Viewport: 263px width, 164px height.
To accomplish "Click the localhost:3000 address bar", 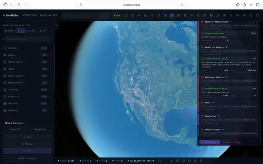I will coord(131,5).
